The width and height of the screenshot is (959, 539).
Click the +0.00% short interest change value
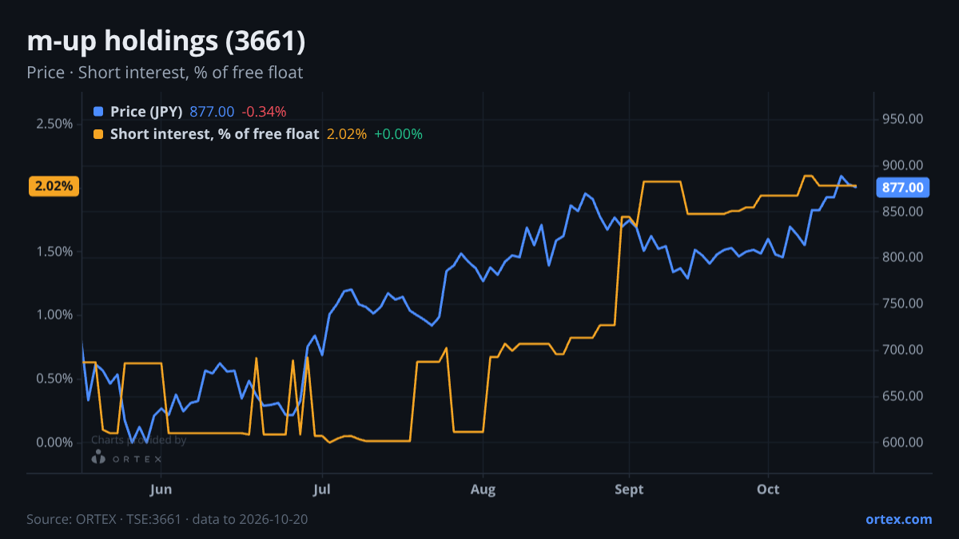point(398,134)
